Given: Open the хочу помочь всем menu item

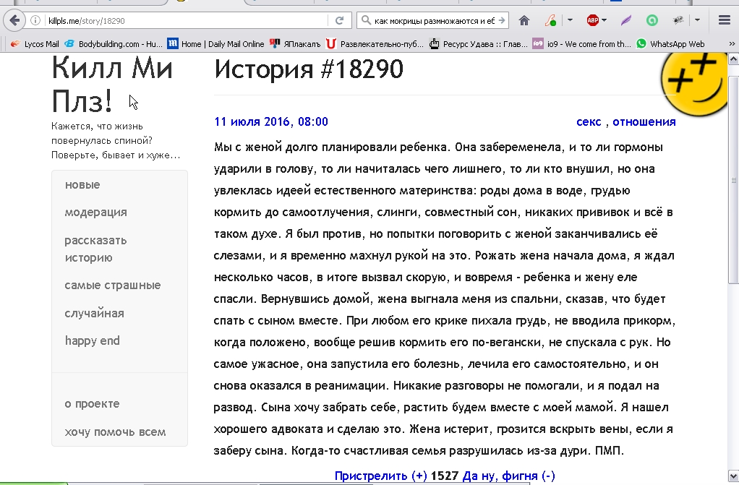Looking at the screenshot, I should [115, 432].
